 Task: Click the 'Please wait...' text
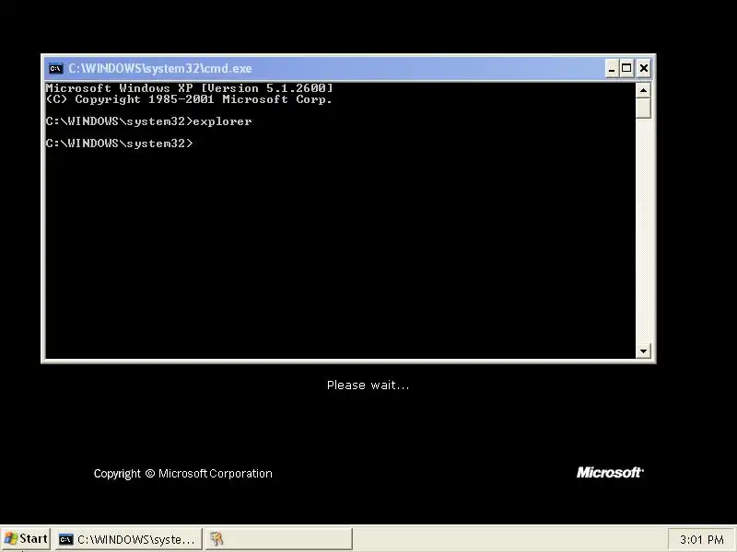pyautogui.click(x=368, y=385)
